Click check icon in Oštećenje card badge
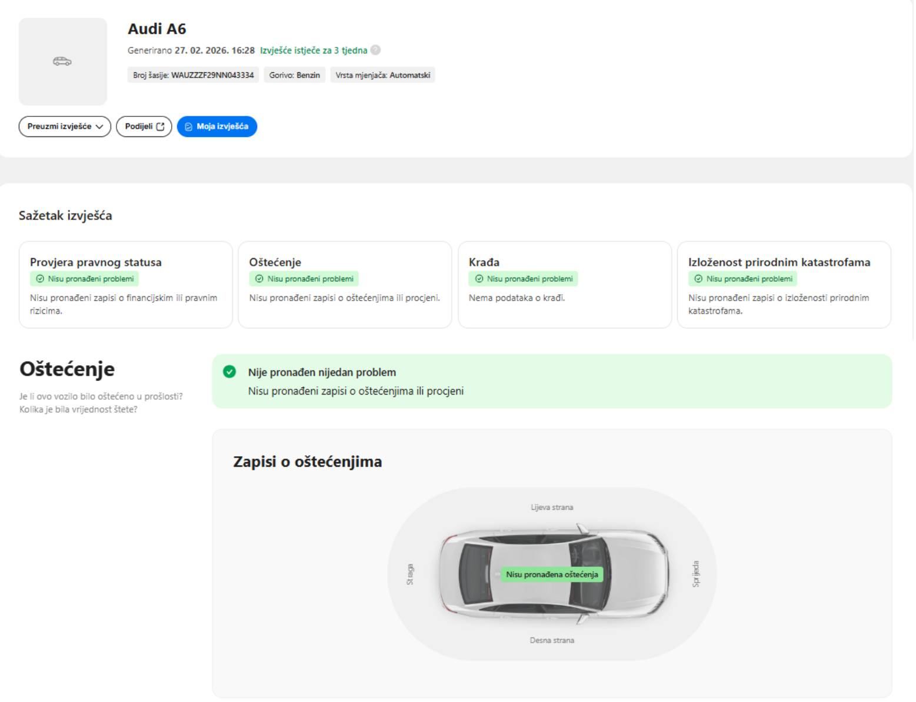 point(259,279)
